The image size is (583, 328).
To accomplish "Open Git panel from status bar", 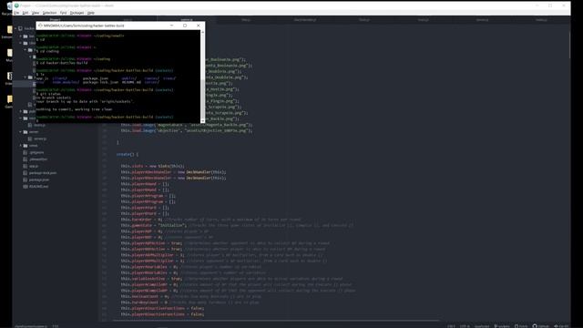I will pyautogui.click(x=561, y=326).
